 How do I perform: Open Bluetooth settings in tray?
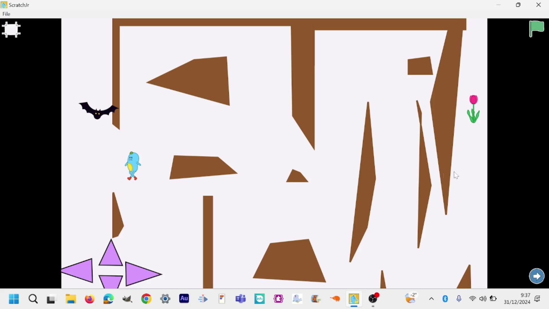coord(445,299)
